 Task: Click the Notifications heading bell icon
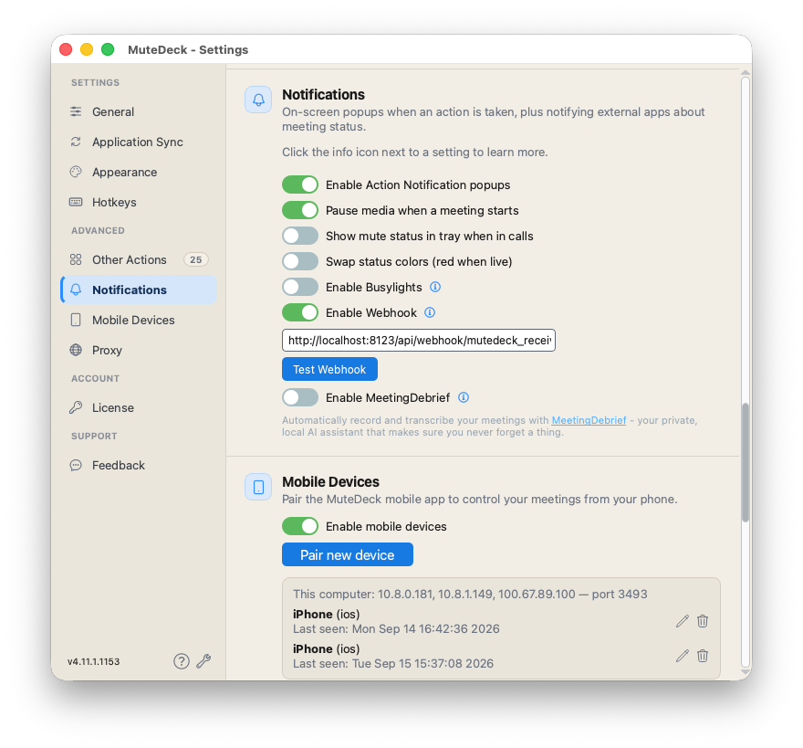click(x=258, y=100)
